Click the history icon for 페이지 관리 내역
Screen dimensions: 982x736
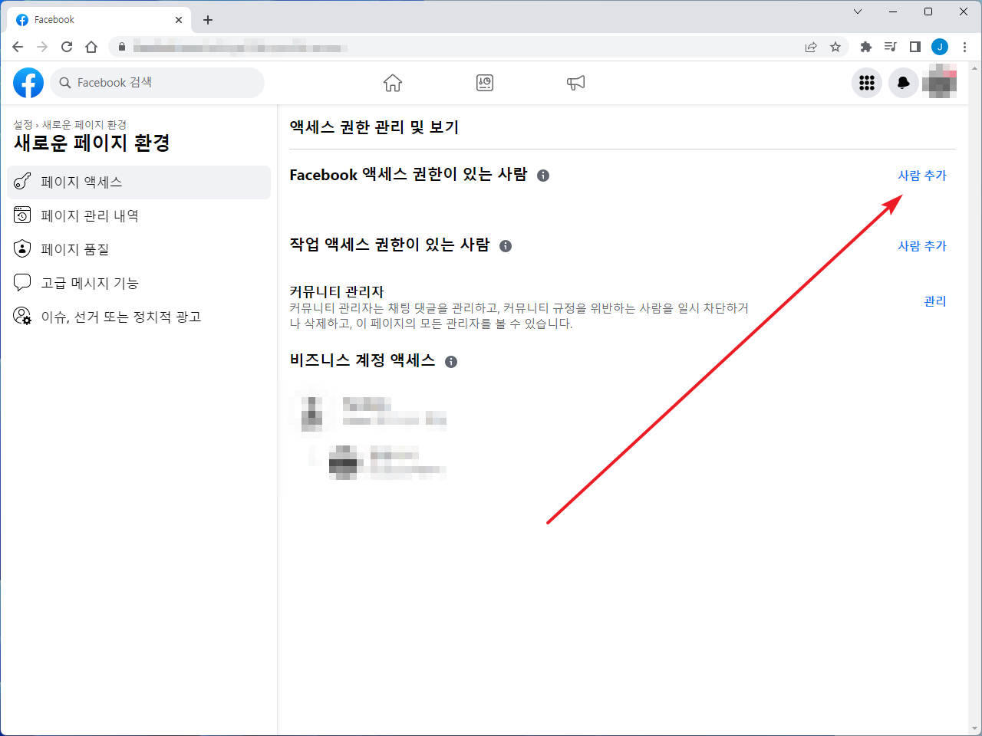tap(22, 215)
